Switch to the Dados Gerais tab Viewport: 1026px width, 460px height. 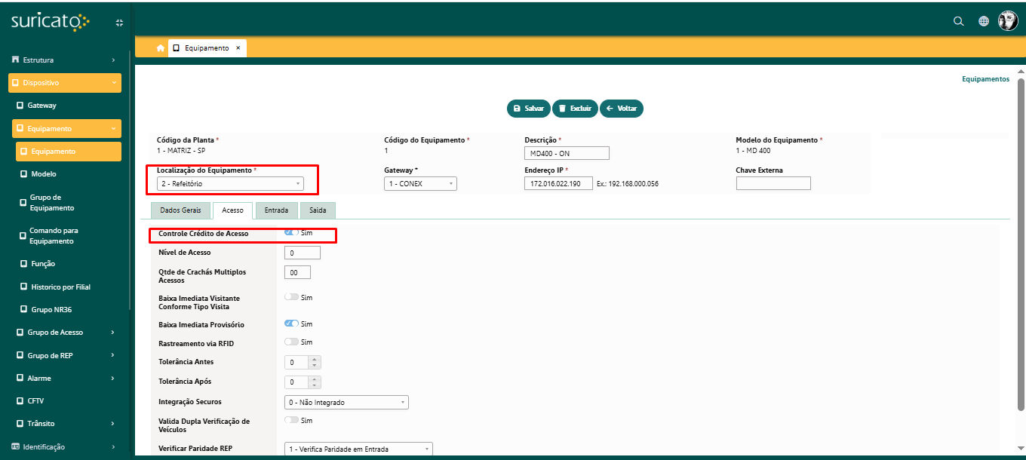(x=180, y=210)
